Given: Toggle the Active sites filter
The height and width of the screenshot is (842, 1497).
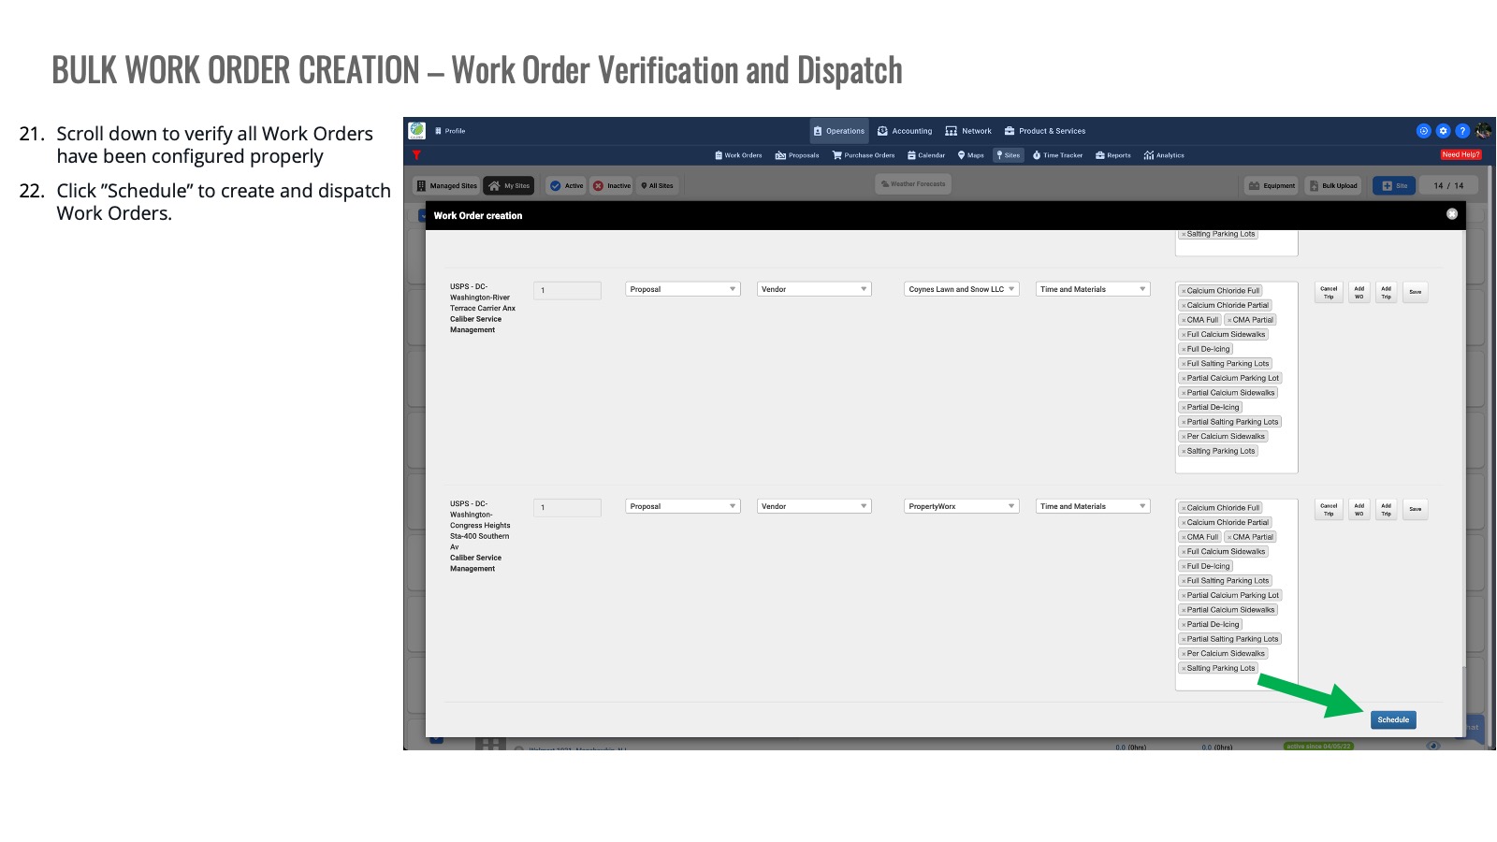Looking at the screenshot, I should (566, 185).
